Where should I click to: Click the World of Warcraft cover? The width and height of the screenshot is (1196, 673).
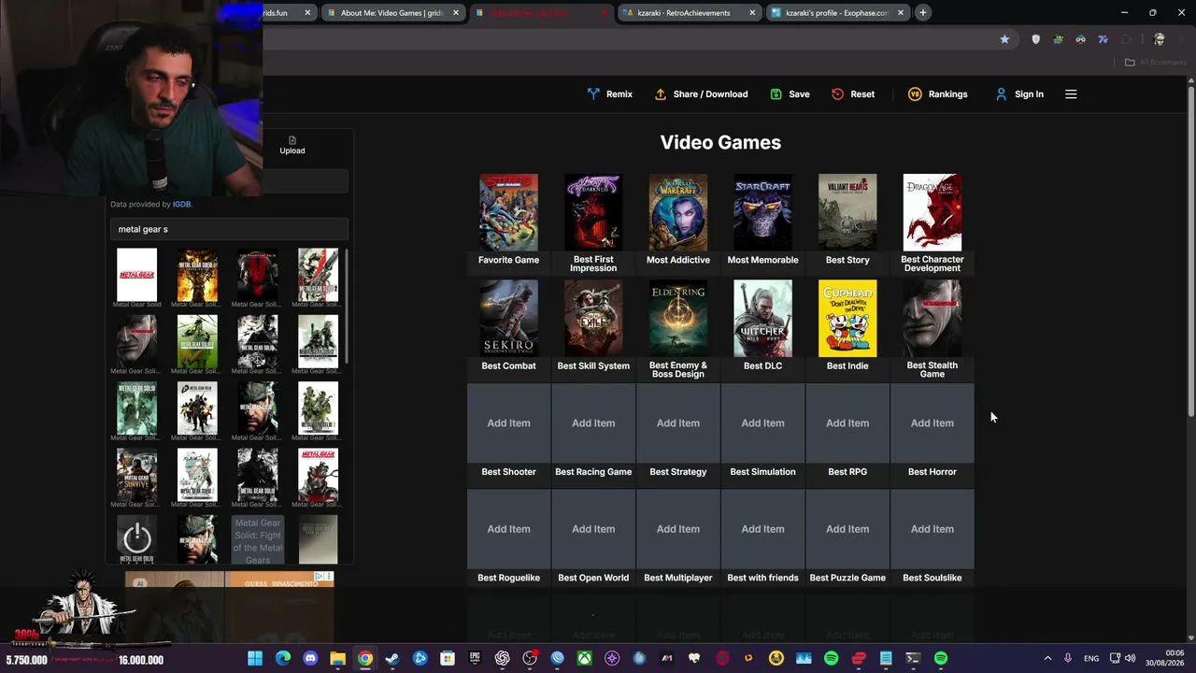pyautogui.click(x=678, y=212)
